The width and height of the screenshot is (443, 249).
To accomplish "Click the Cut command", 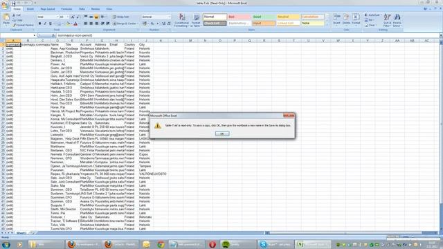I will coord(17,15).
